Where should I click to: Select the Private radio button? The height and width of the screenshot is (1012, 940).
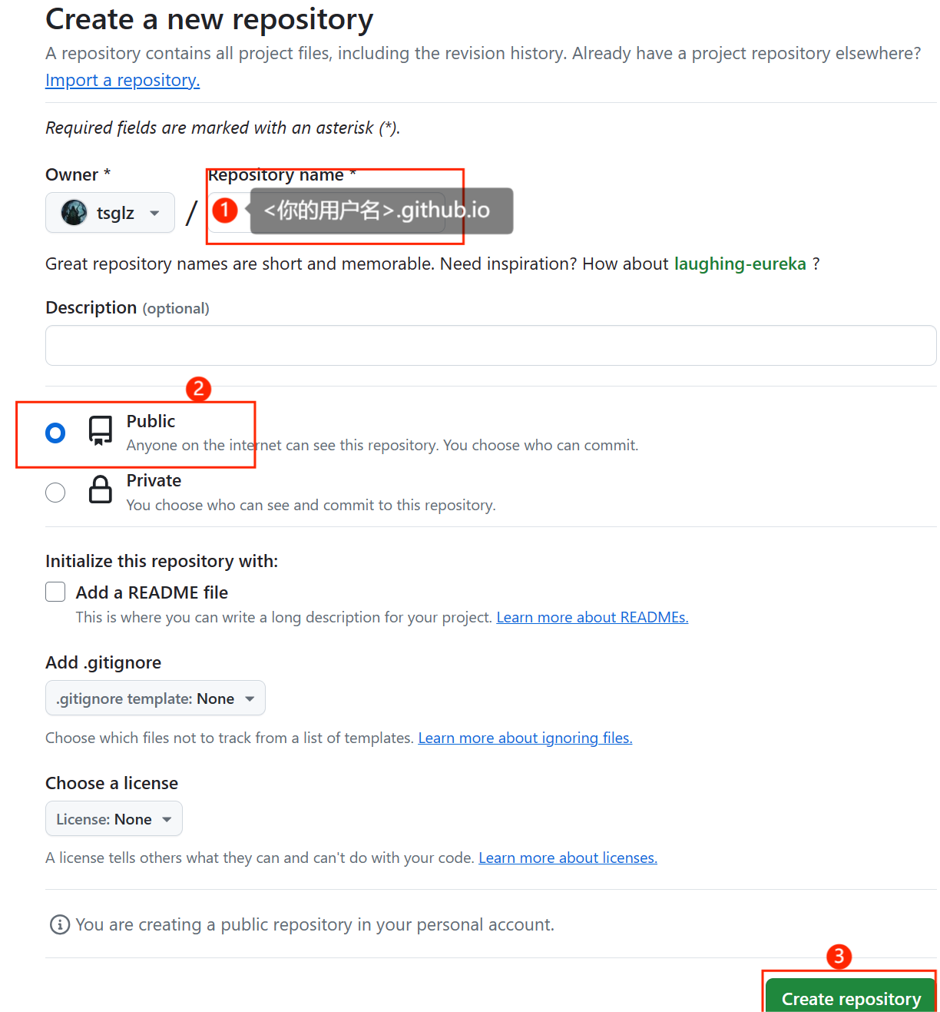coord(55,493)
